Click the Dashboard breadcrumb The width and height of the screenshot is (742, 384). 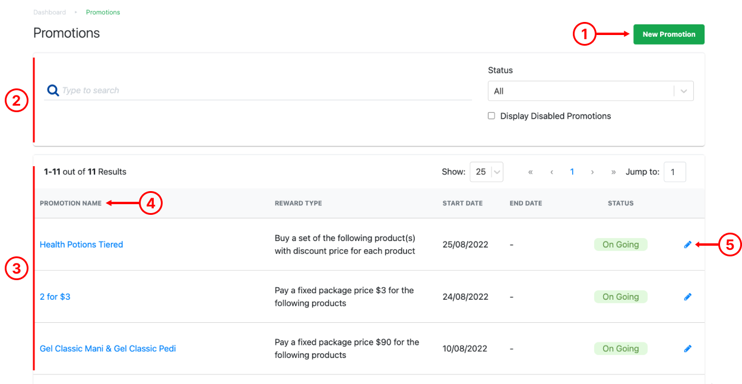49,12
